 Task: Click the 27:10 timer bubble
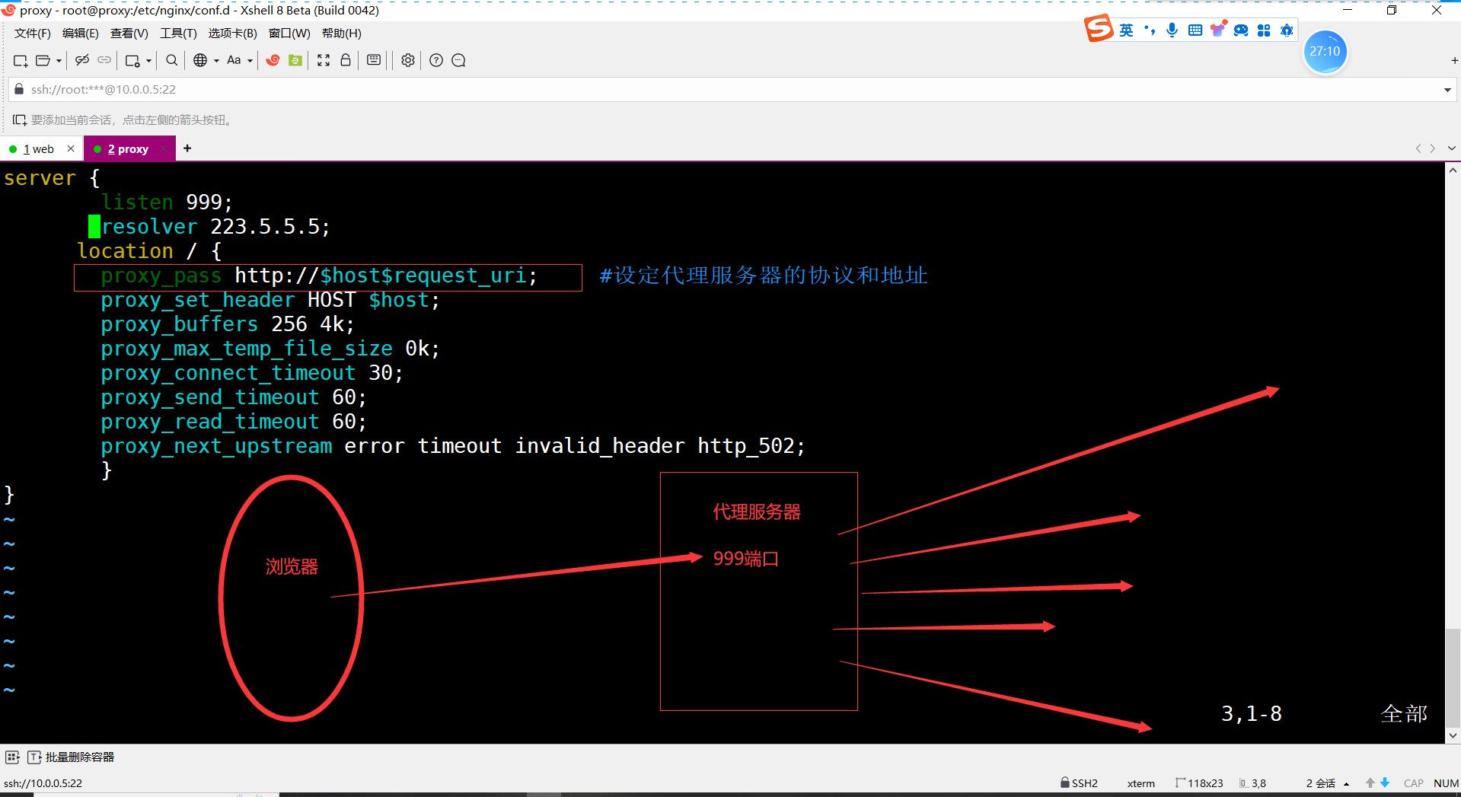point(1325,51)
